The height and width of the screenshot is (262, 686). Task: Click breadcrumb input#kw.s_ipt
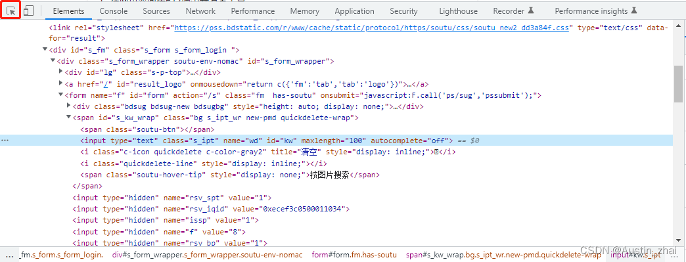point(635,255)
